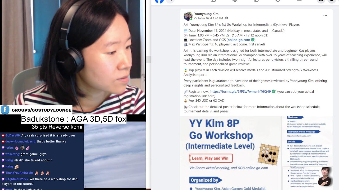Image resolution: width=339 pixels, height=190 pixels.
Task: Click the '(Intermediate Level)' poster subtitle
Action: 220,146
